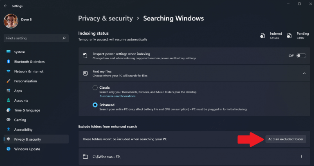Close the Settings window
The image size is (314, 166).
pyautogui.click(x=310, y=4)
